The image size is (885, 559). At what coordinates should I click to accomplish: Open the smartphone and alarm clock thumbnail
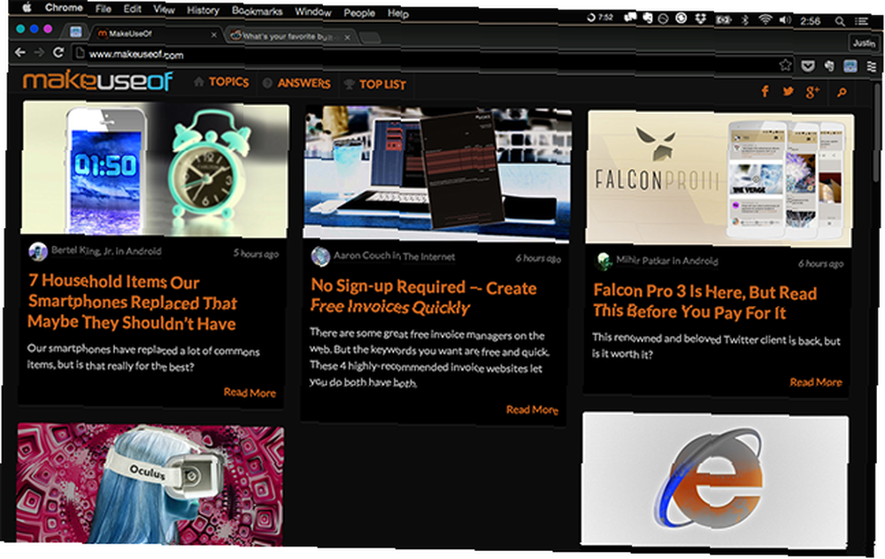(154, 169)
